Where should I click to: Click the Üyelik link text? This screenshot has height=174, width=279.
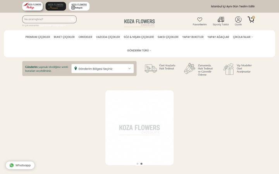(238, 24)
